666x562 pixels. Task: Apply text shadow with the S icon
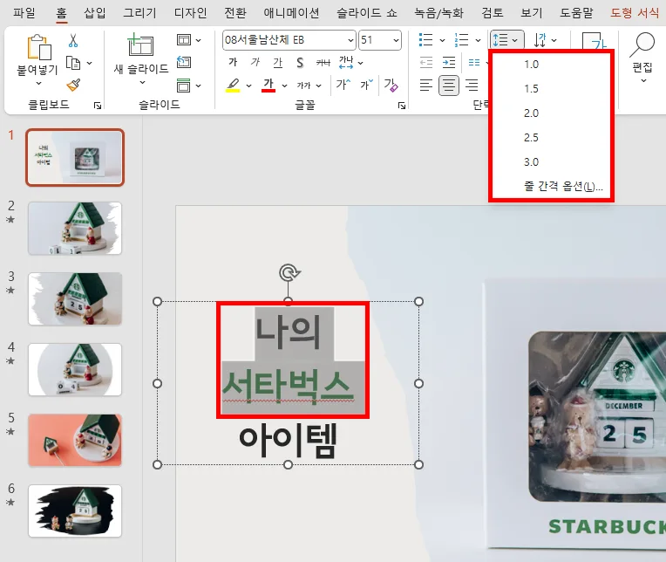click(x=300, y=63)
